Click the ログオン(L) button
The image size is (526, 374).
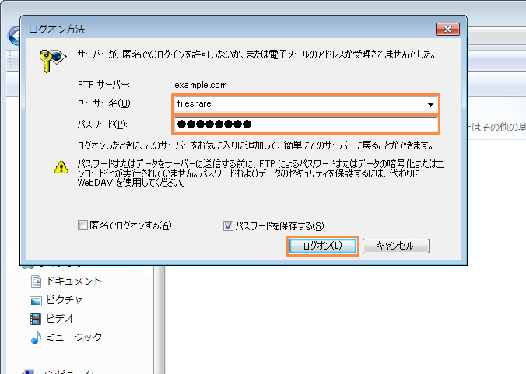pos(322,246)
